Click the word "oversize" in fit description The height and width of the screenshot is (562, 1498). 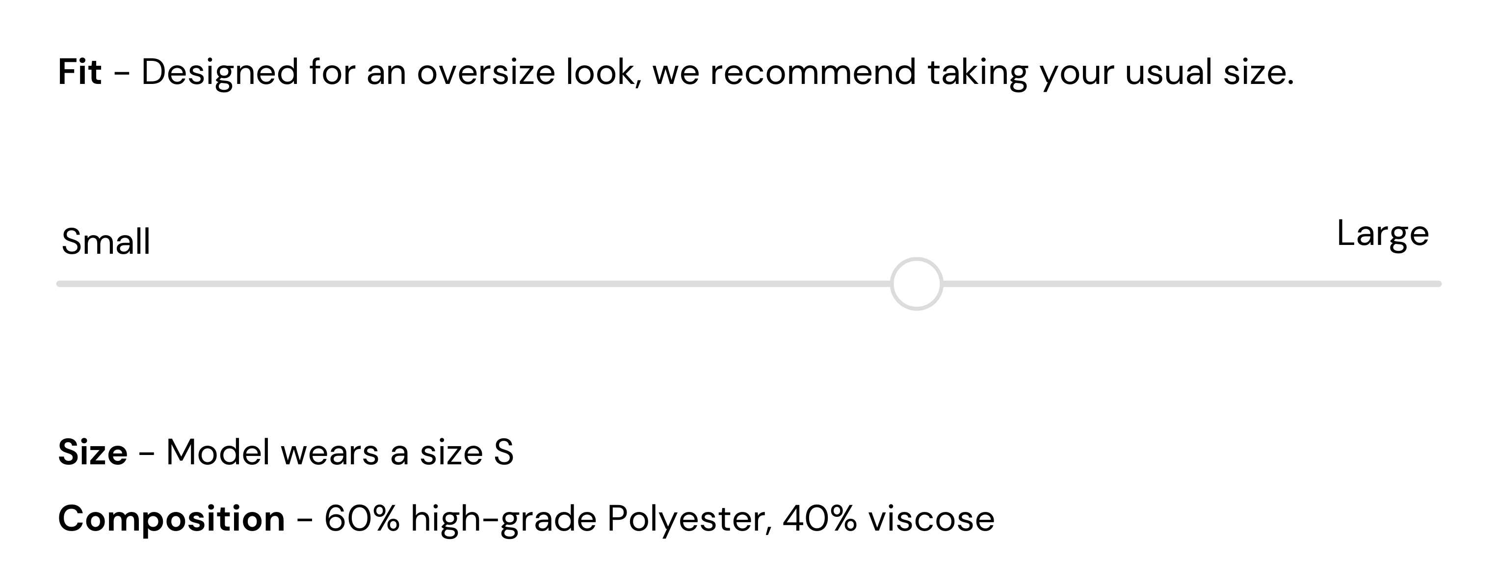pyautogui.click(x=486, y=73)
